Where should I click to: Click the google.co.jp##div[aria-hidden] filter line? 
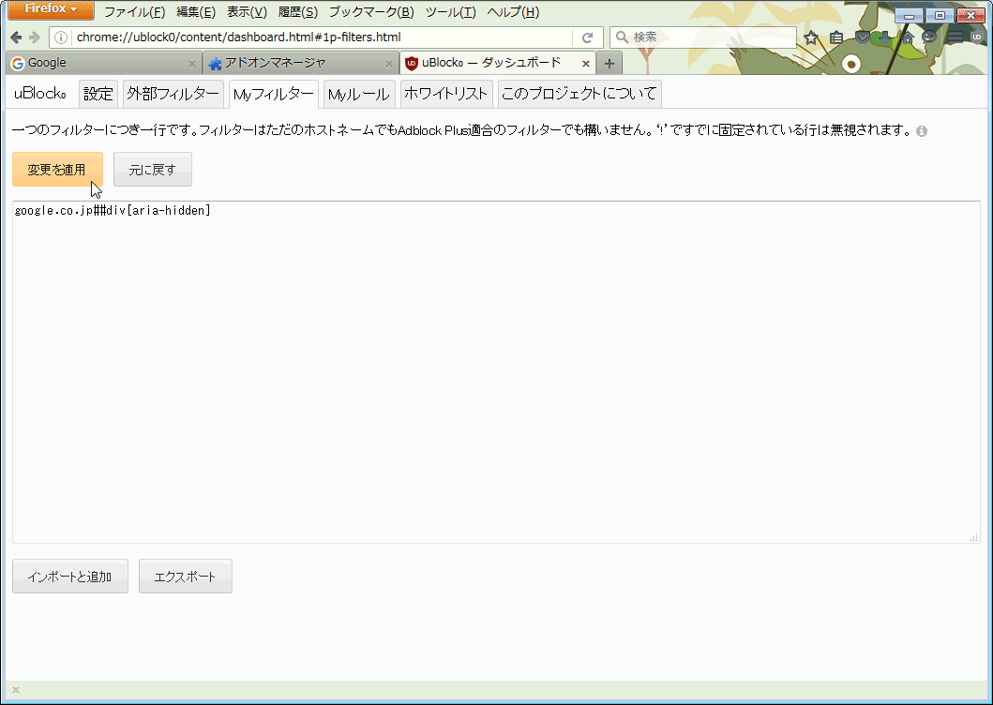click(x=113, y=210)
